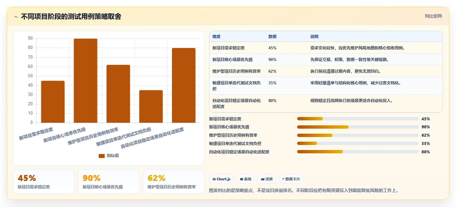The width and height of the screenshot is (456, 207).
Task: Click the 维护型项目历史用例有效率 progress bar
Action: 358,135
